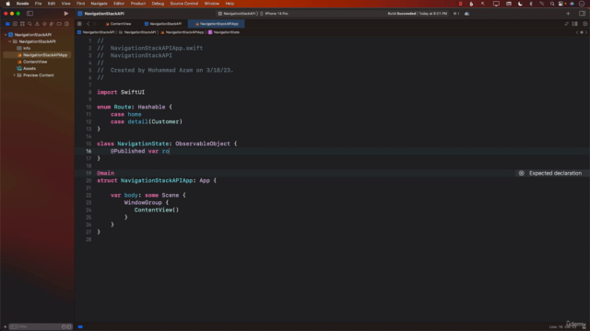The height and width of the screenshot is (331, 590).
Task: Expand the Preview Content folder
Action: pos(15,75)
